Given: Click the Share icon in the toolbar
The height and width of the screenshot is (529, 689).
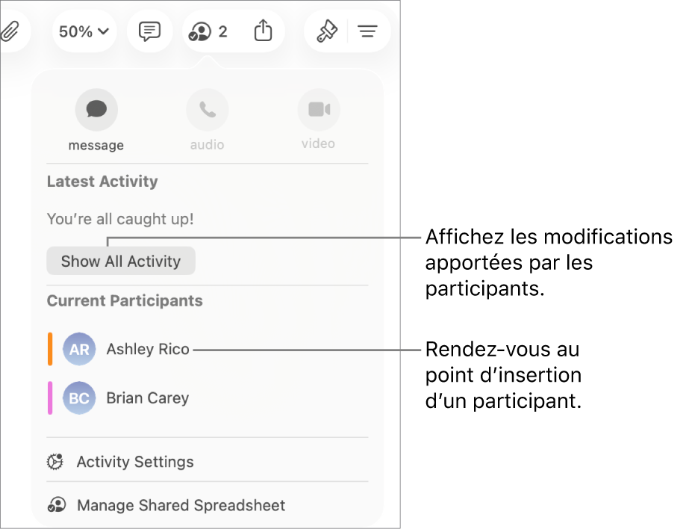Looking at the screenshot, I should coord(263,31).
